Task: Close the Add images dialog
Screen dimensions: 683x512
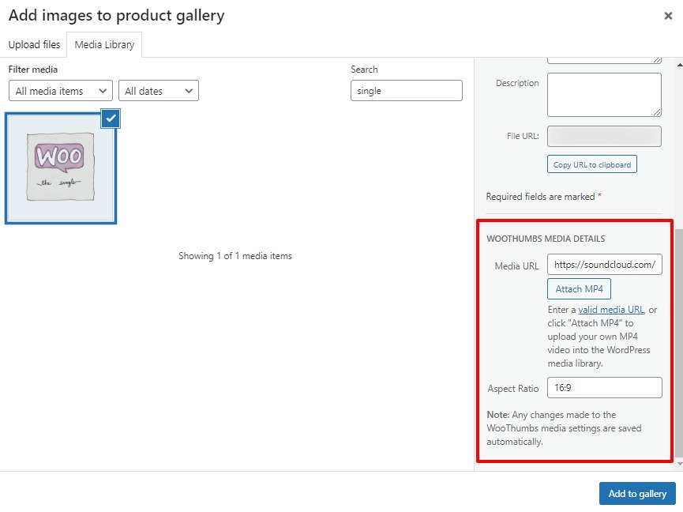Action: pos(668,15)
